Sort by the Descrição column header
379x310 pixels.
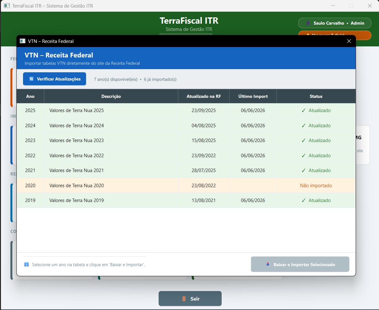tap(111, 96)
